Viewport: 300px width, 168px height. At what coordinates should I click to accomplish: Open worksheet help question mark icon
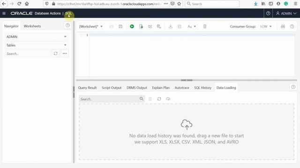[292, 27]
